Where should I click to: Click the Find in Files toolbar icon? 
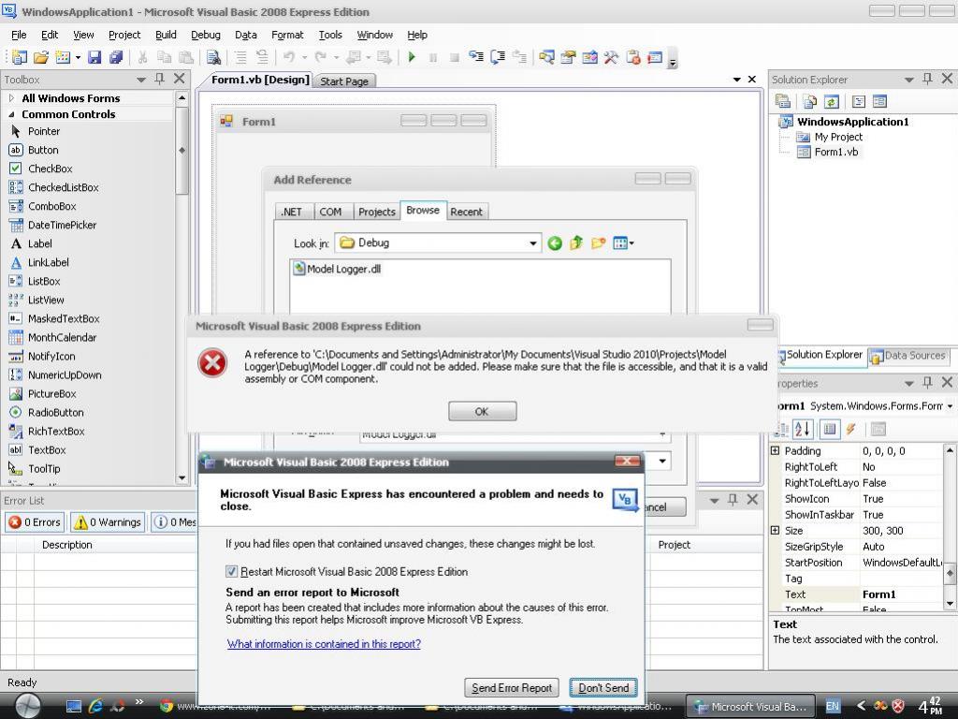coord(213,57)
